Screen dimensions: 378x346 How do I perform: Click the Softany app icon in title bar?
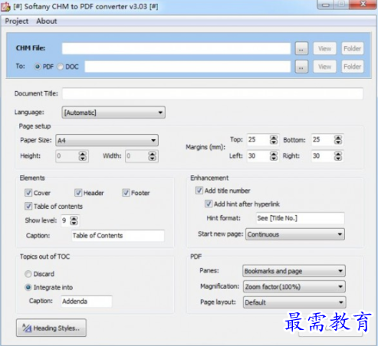click(5, 6)
